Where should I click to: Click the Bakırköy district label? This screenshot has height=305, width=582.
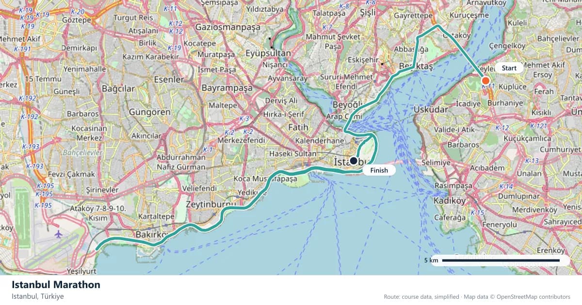151,235
